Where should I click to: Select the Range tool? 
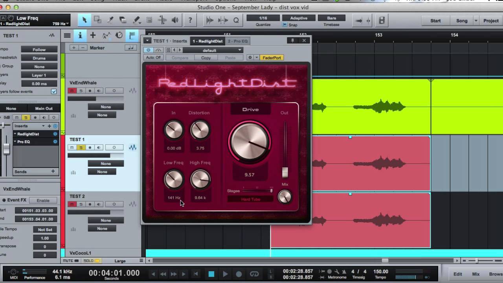point(97,20)
